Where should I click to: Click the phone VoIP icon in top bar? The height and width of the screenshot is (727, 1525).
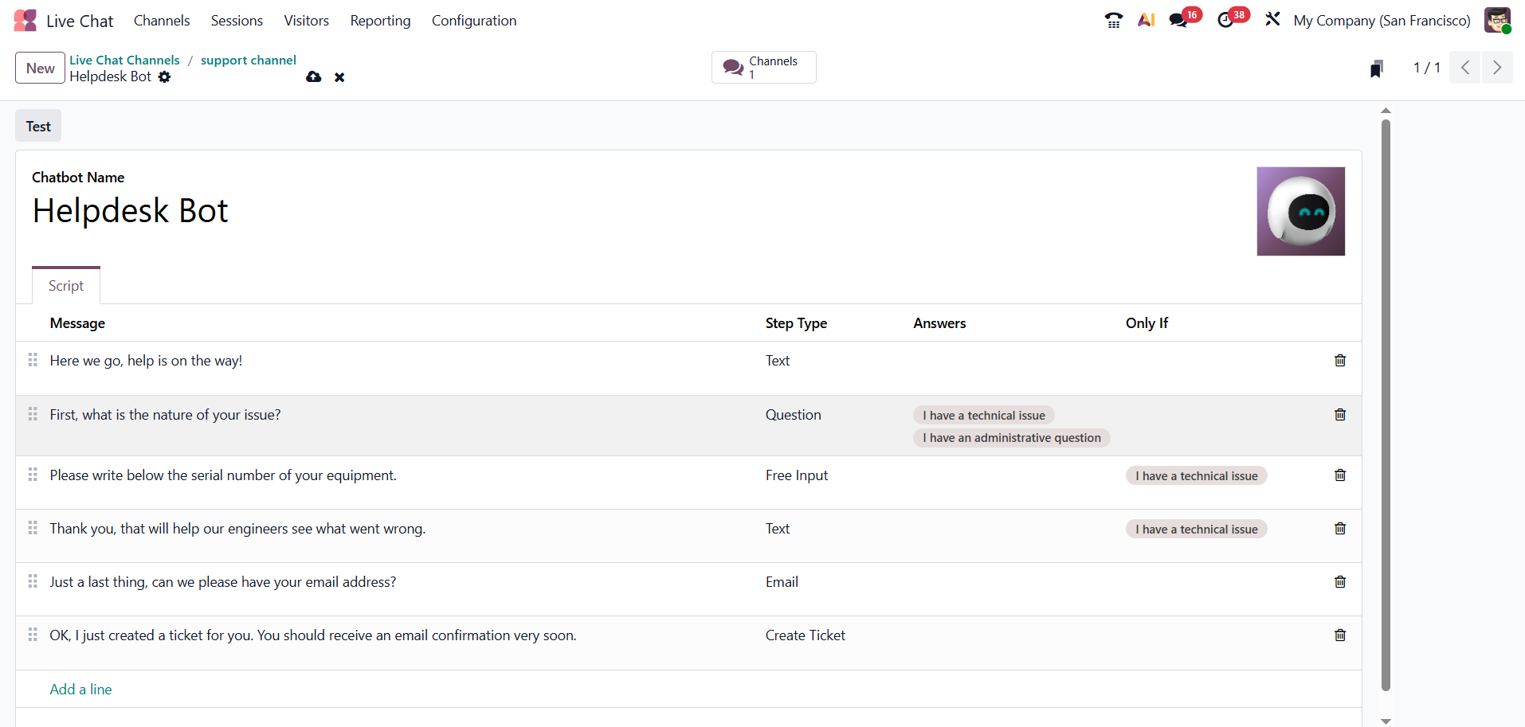[x=1113, y=21]
